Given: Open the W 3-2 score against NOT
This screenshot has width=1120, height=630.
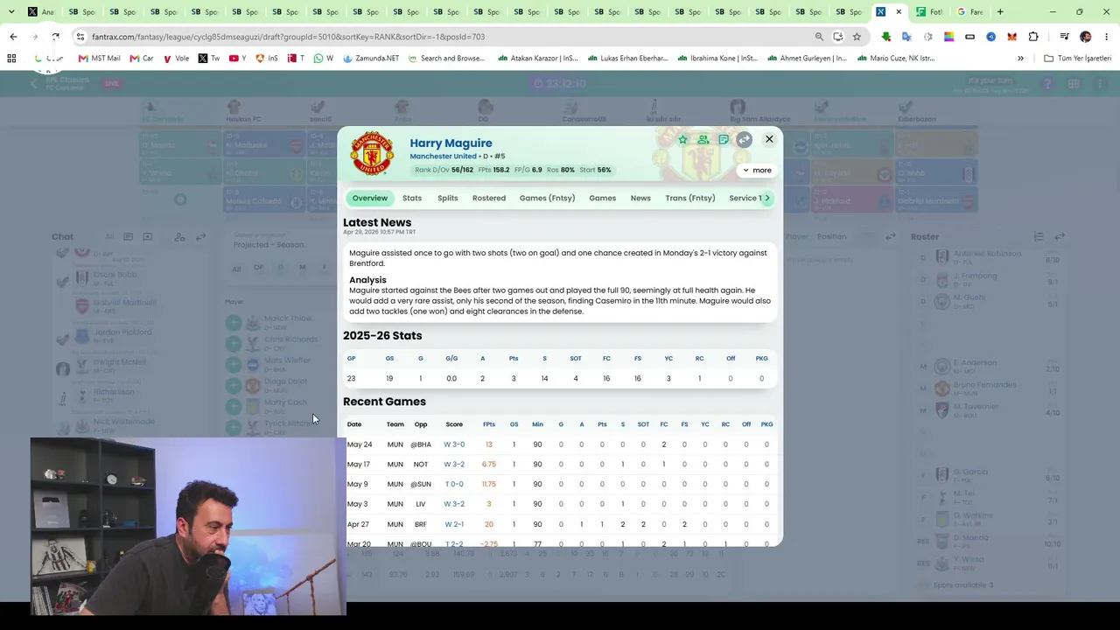Looking at the screenshot, I should (454, 465).
